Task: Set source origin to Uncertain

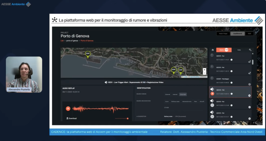Action: [x=183, y=94]
